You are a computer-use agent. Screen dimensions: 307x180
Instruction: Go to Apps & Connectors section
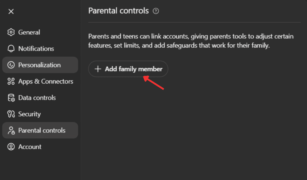[x=46, y=81]
